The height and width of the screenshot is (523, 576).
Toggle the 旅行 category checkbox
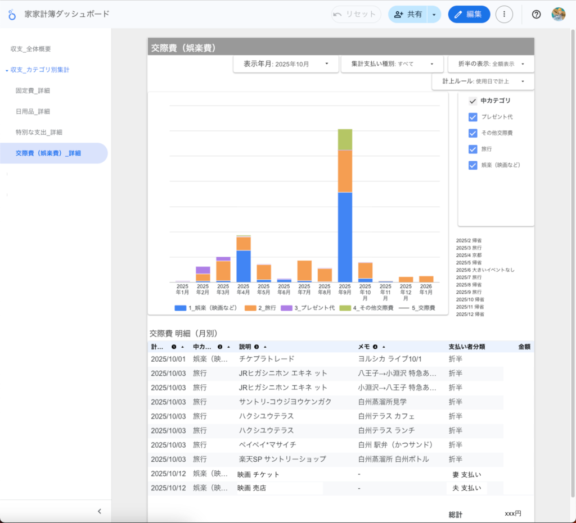click(473, 149)
